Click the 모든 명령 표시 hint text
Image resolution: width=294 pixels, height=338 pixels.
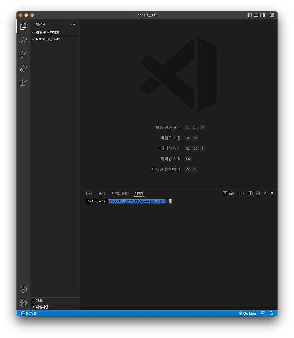[x=168, y=127]
